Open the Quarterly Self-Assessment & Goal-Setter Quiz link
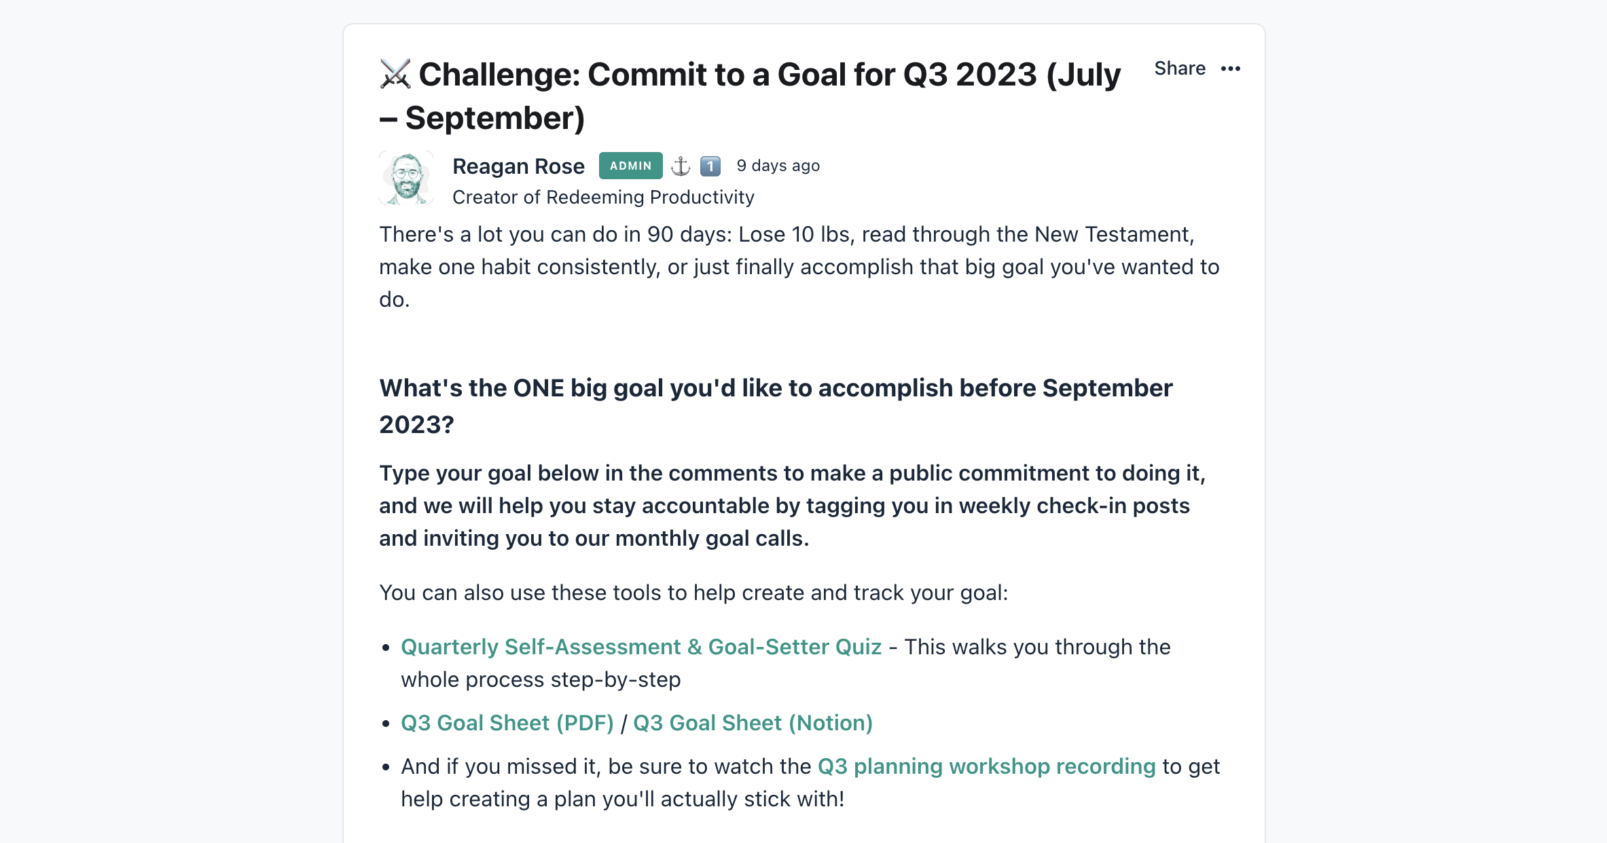 (641, 647)
